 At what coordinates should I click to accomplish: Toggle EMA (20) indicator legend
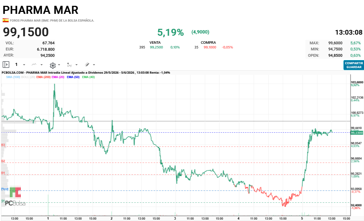pyautogui.click(x=58, y=77)
